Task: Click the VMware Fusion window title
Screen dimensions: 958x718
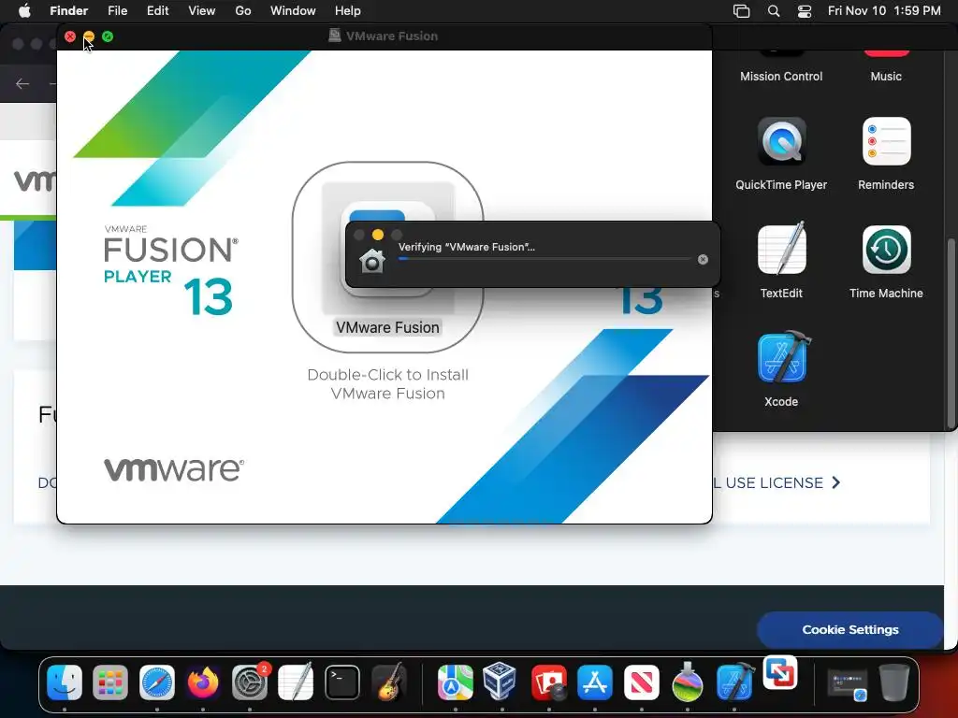Action: pos(392,36)
